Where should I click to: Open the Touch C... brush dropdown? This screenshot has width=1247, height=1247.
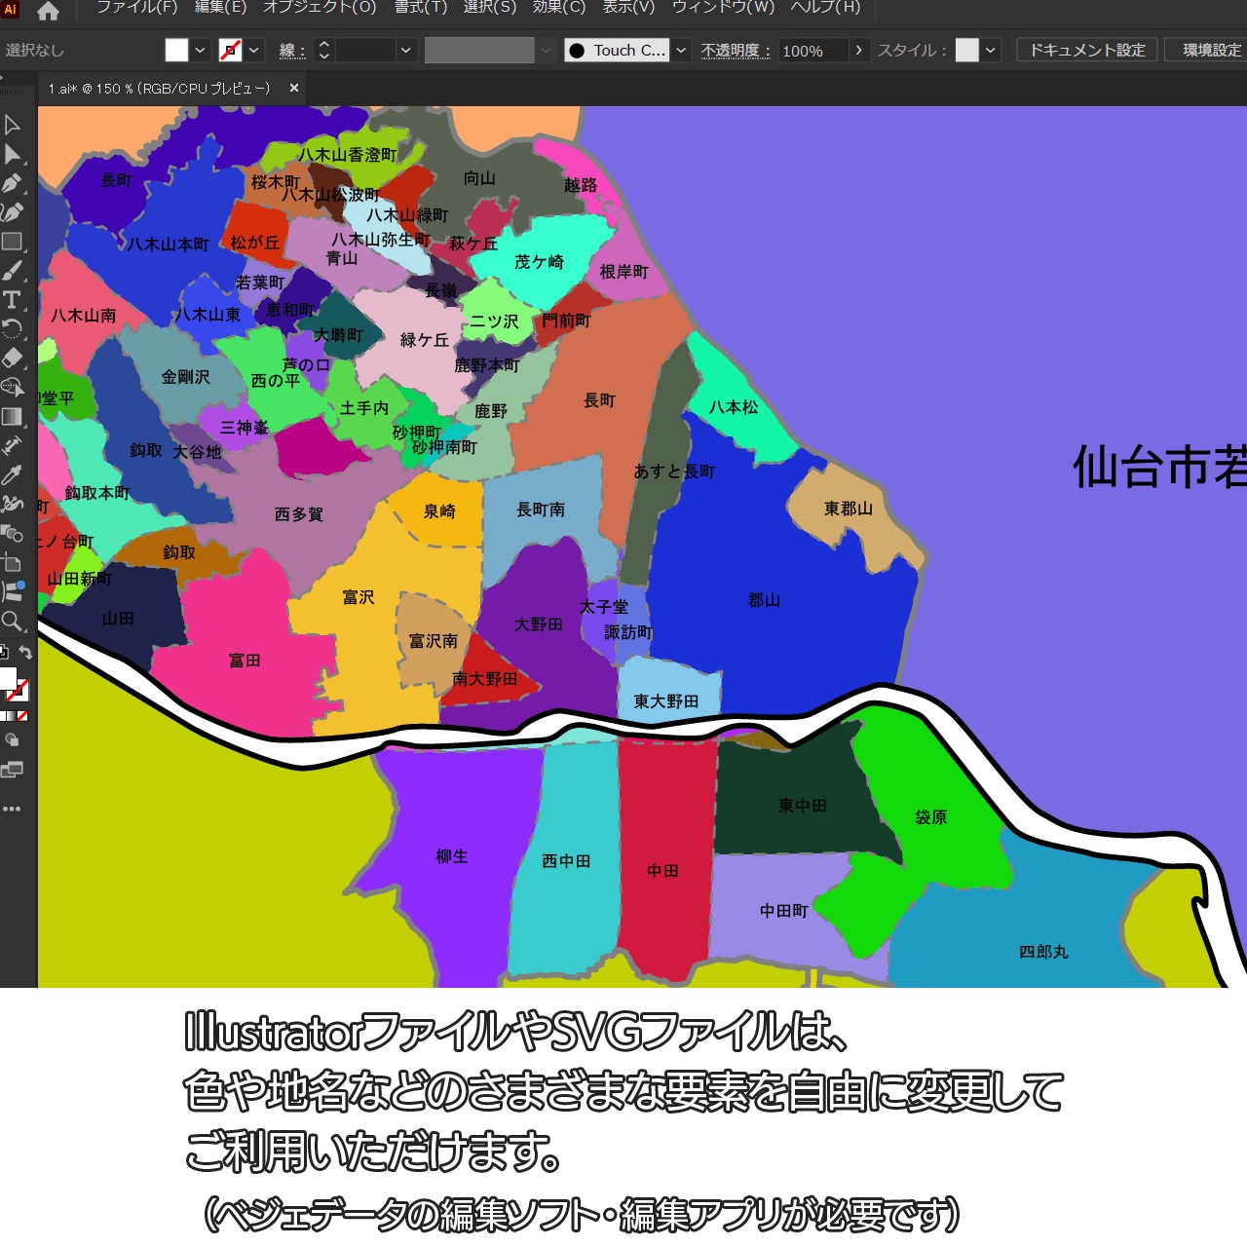(x=681, y=51)
